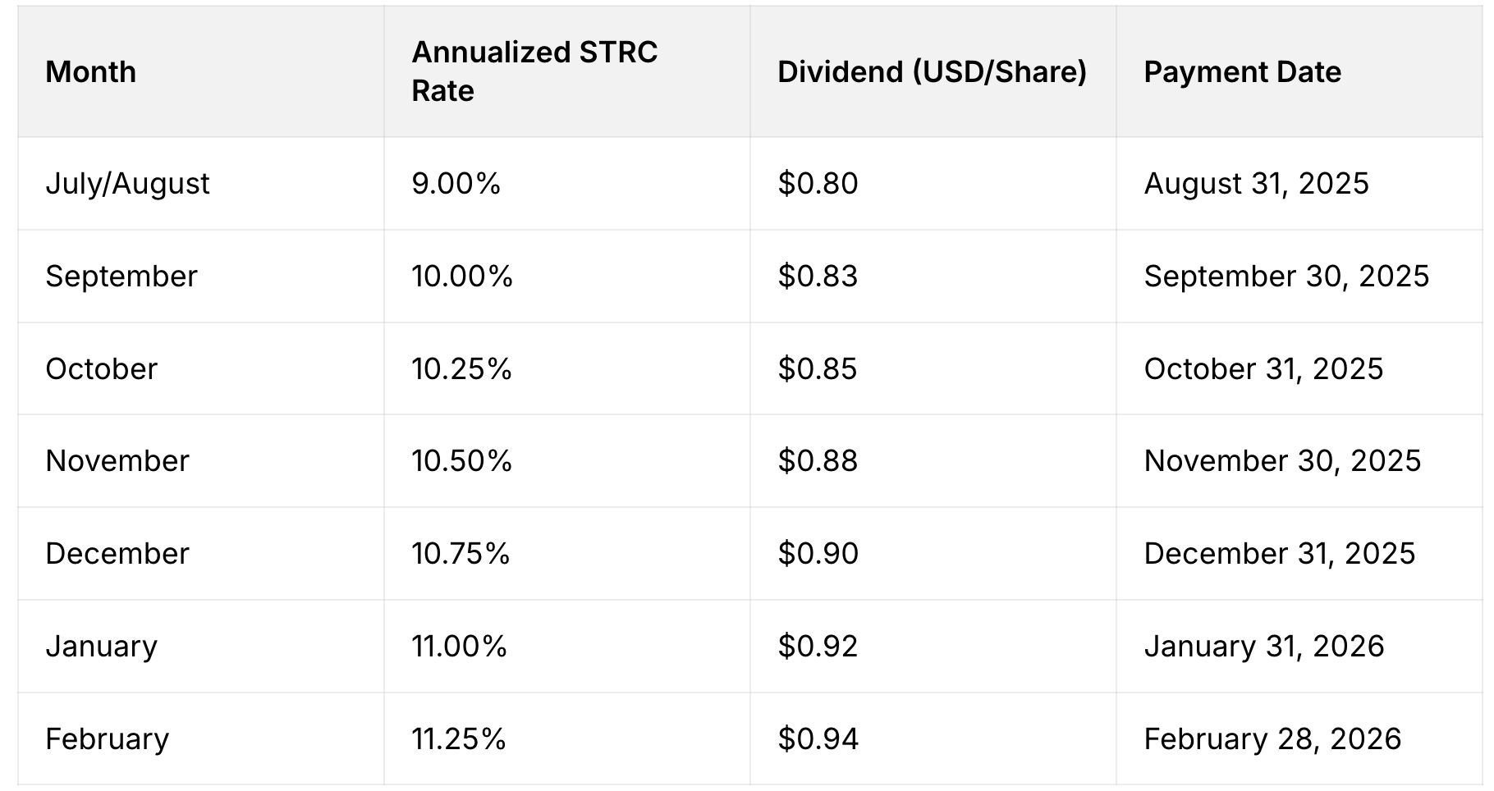Select the July/August month cell
The width and height of the screenshot is (1494, 791).
click(x=128, y=183)
